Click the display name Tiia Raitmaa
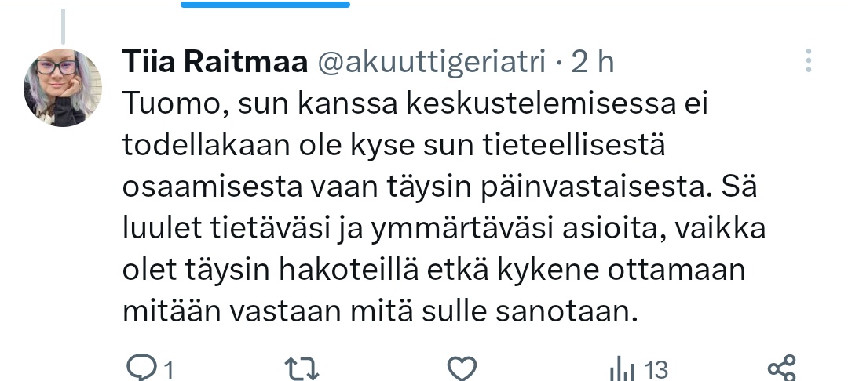The width and height of the screenshot is (848, 381). pyautogui.click(x=214, y=63)
